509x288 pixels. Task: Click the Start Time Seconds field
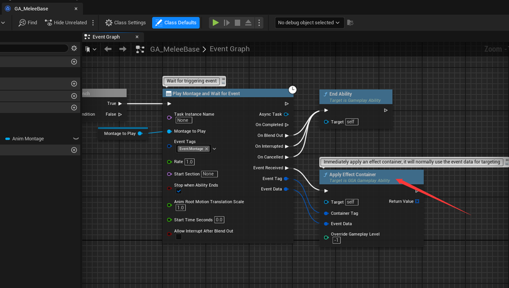[x=219, y=220]
